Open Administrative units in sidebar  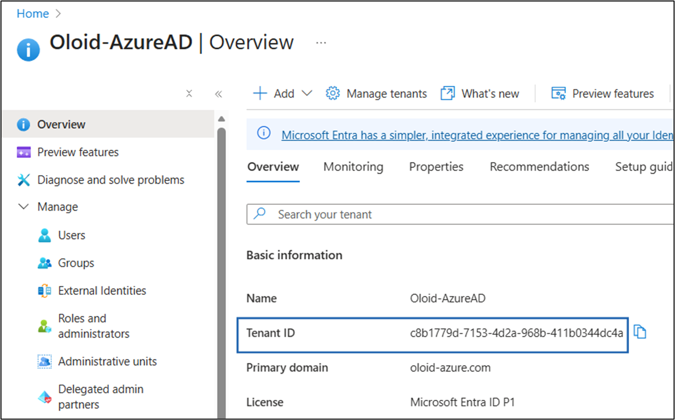(x=108, y=361)
